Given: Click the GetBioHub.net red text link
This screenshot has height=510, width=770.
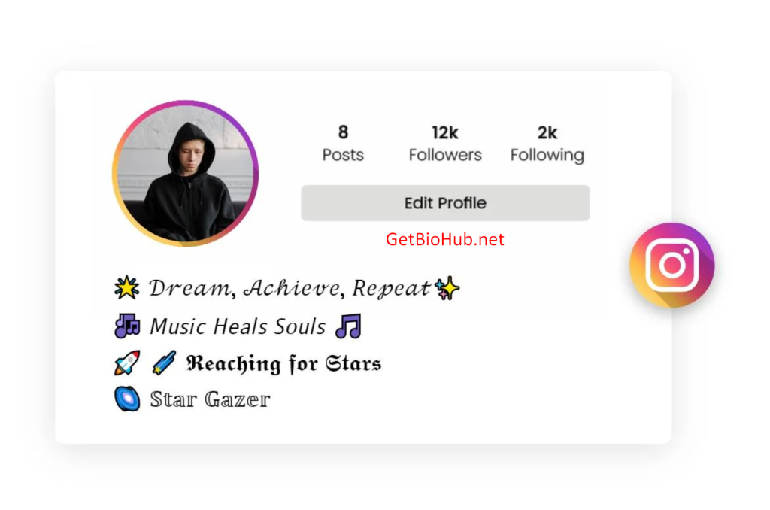Looking at the screenshot, I should click(x=445, y=239).
